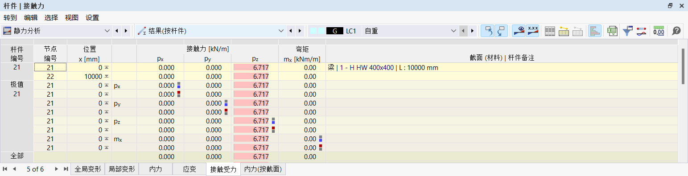Toggle result display with eye icon
Image resolution: width=688 pixels, height=176 pixels.
pyautogui.click(x=519, y=31)
